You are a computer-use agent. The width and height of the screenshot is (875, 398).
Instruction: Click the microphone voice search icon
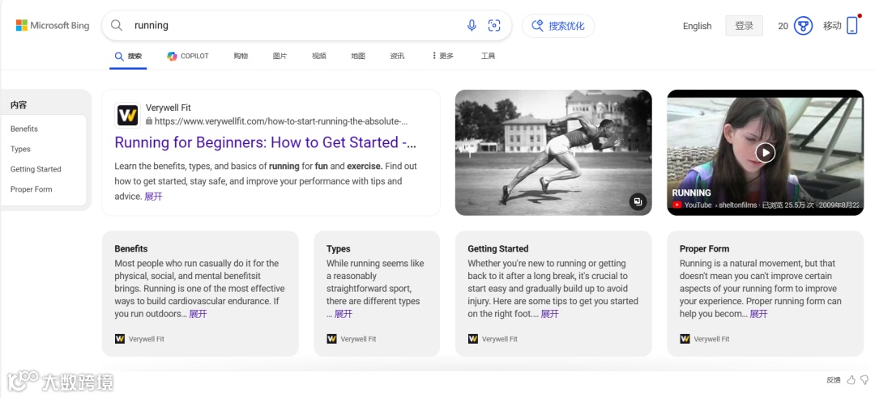tap(472, 26)
